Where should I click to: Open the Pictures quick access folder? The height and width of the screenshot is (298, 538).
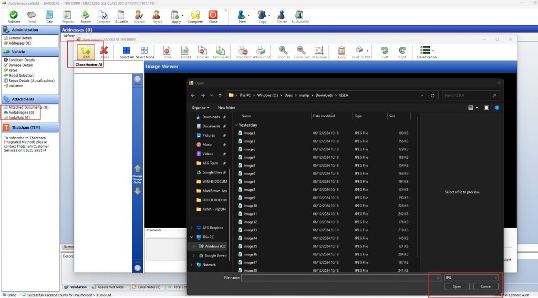[x=208, y=135]
